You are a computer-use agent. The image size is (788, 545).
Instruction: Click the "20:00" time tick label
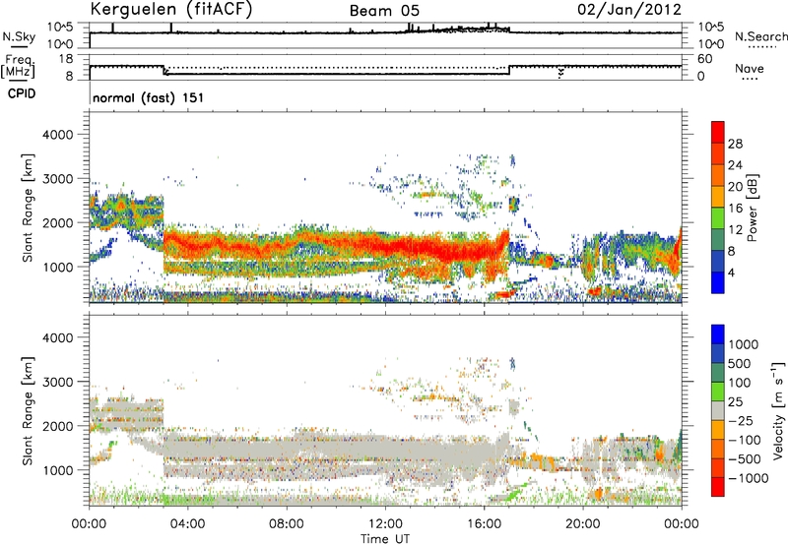(583, 524)
